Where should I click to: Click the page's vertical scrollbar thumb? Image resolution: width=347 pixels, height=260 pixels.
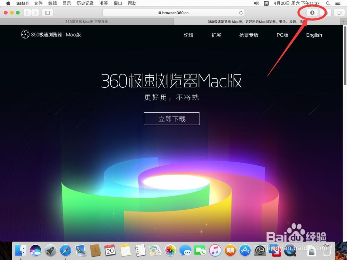click(345, 55)
